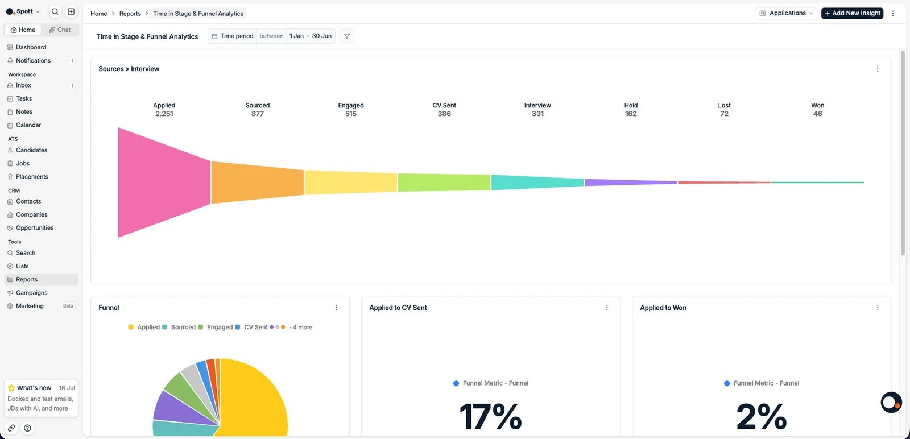Click the Dashboard grid icon
The width and height of the screenshot is (910, 439).
(10, 47)
